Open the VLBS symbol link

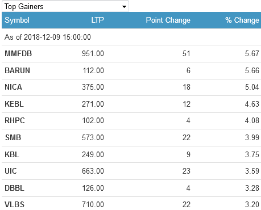pos(14,204)
